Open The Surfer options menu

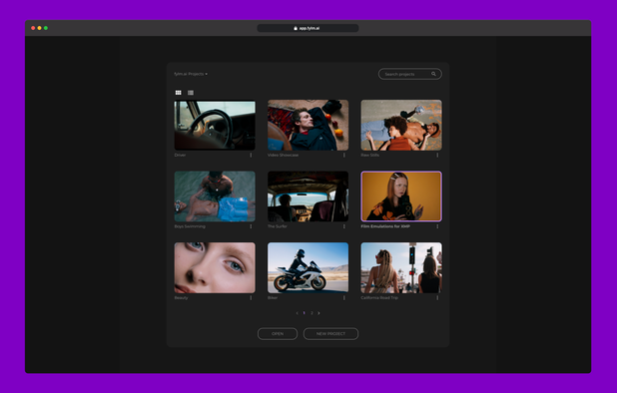tap(343, 226)
